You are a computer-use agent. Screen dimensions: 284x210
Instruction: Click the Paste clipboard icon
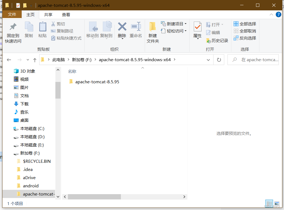coord(42,29)
